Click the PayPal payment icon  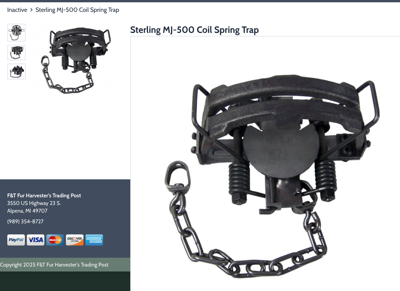point(16,240)
